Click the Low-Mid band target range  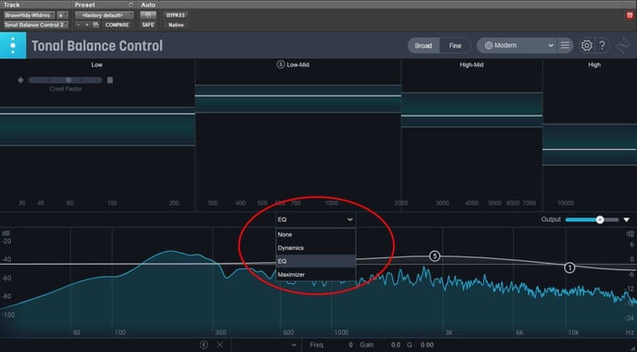(x=298, y=98)
